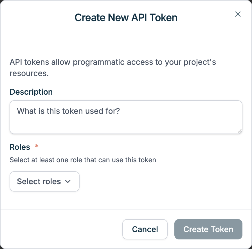Click the Description field label
The width and height of the screenshot is (252, 249).
pos(31,92)
